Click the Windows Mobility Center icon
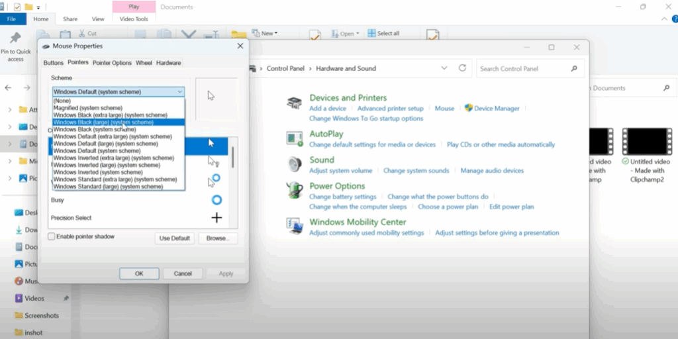This screenshot has height=339, width=678. [295, 226]
